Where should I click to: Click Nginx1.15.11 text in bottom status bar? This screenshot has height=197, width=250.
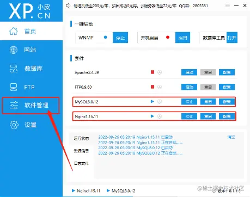89,191
